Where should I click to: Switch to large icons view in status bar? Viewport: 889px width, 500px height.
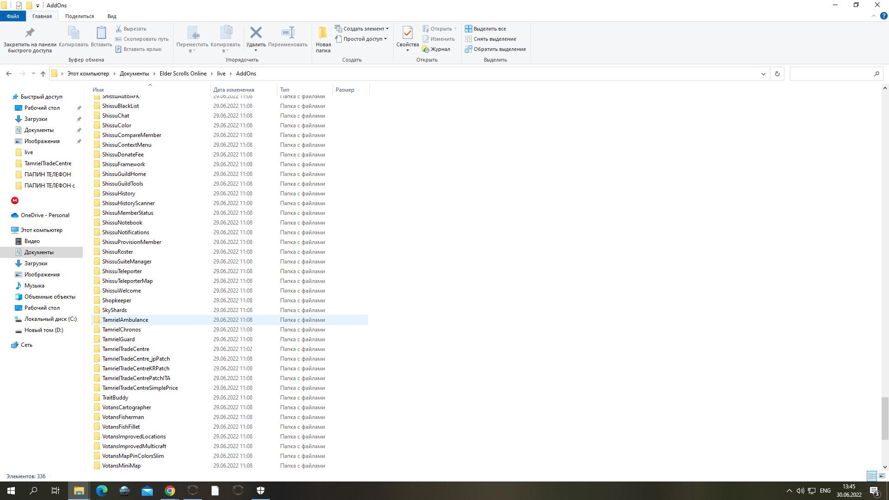point(882,476)
